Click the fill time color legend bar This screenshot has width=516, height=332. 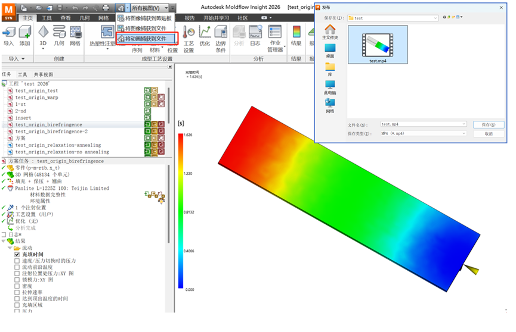coord(181,211)
